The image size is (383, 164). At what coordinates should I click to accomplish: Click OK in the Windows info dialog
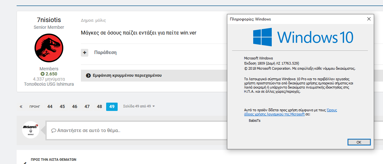point(359,142)
